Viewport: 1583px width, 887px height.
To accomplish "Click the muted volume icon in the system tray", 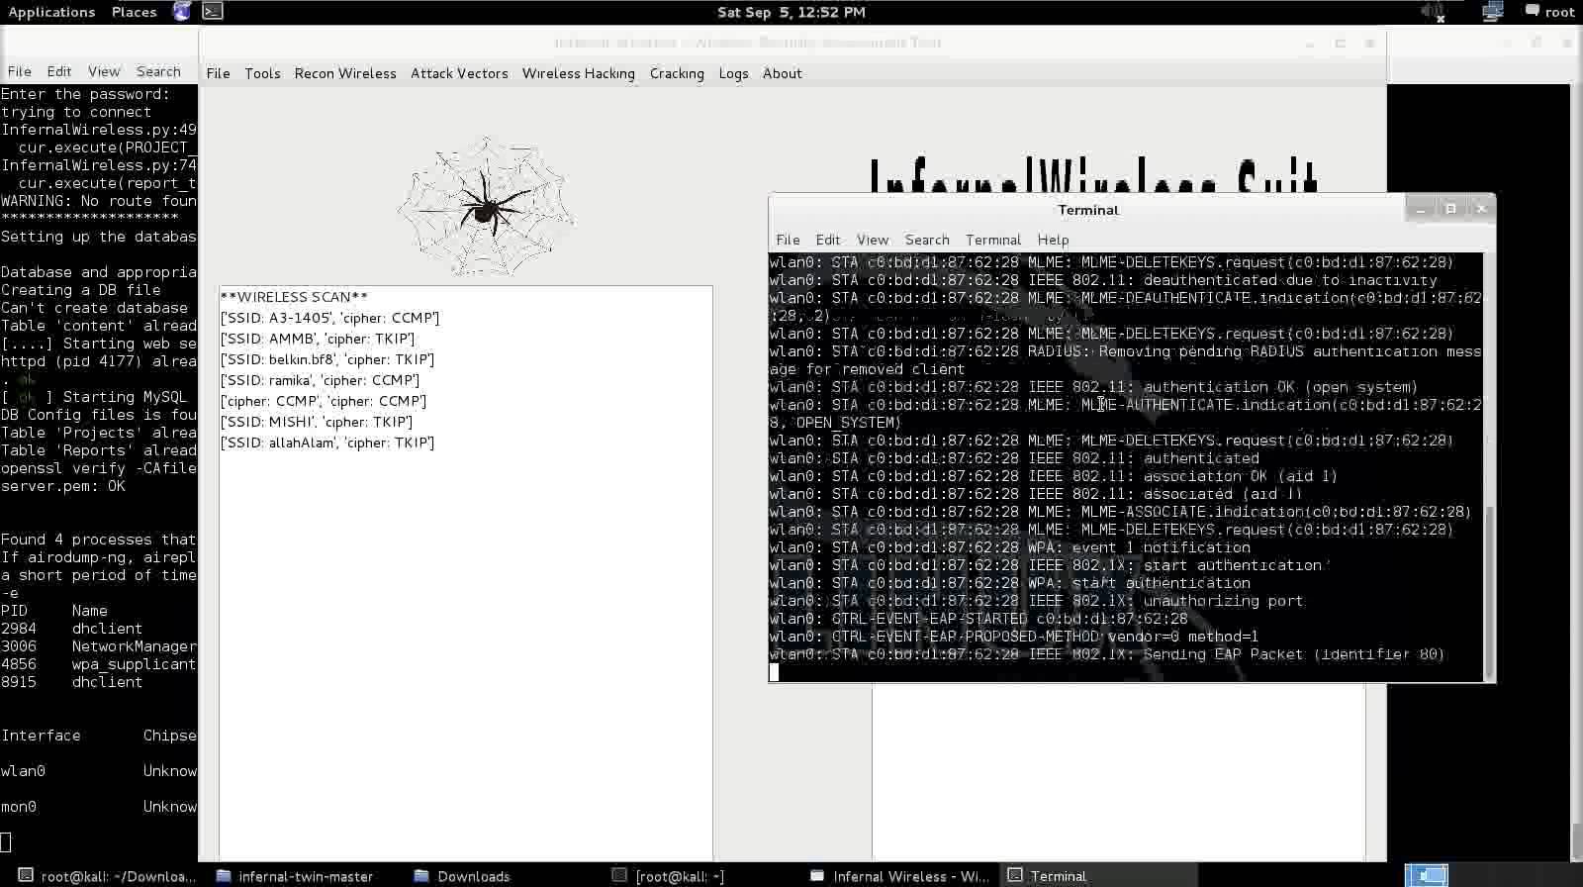I will tap(1433, 12).
